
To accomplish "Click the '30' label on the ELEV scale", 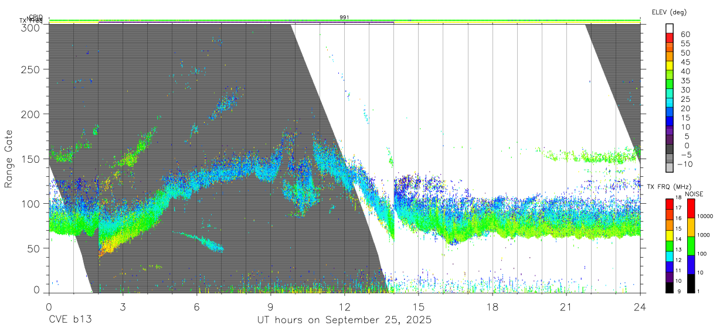I will pyautogui.click(x=685, y=90).
